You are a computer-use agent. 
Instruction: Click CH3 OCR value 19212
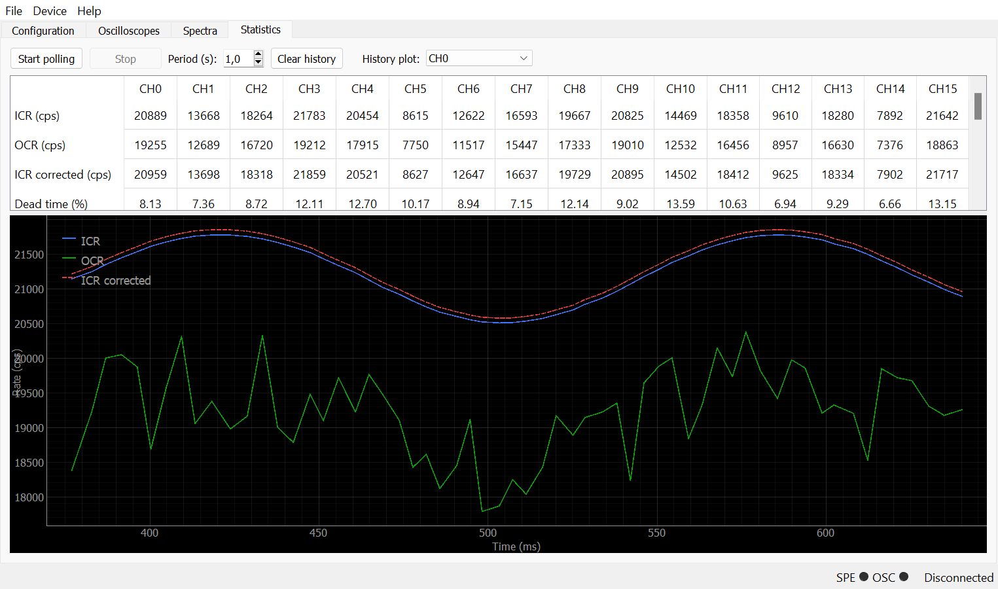tap(310, 145)
